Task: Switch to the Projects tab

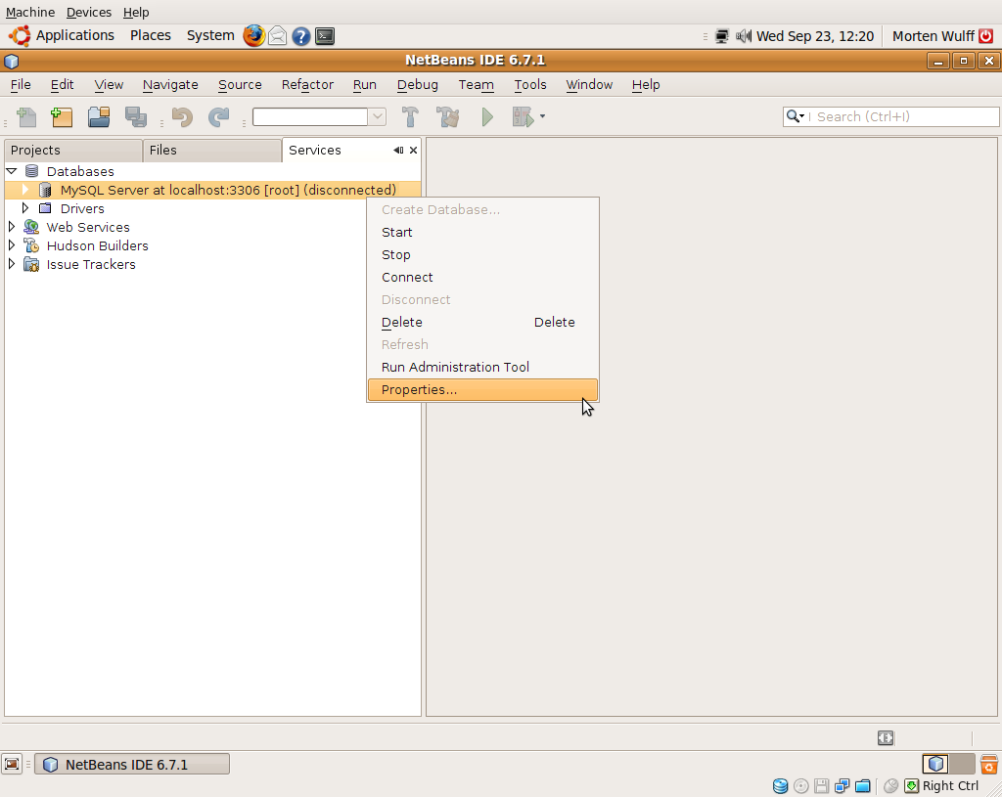Action: click(x=72, y=150)
